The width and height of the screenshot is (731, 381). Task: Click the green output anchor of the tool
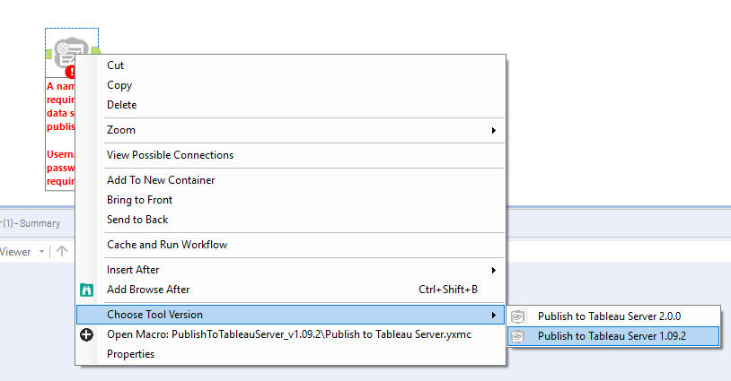pos(96,51)
